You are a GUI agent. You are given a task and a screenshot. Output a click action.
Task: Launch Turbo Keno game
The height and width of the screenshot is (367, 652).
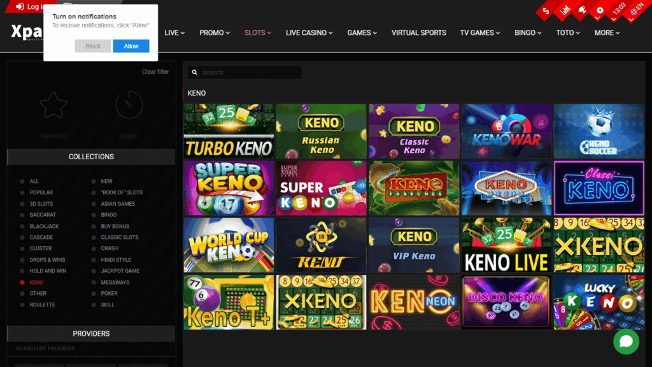click(x=229, y=131)
